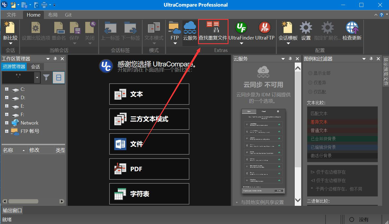
Task: Select the 仅差异 radio button
Action: tap(310, 83)
